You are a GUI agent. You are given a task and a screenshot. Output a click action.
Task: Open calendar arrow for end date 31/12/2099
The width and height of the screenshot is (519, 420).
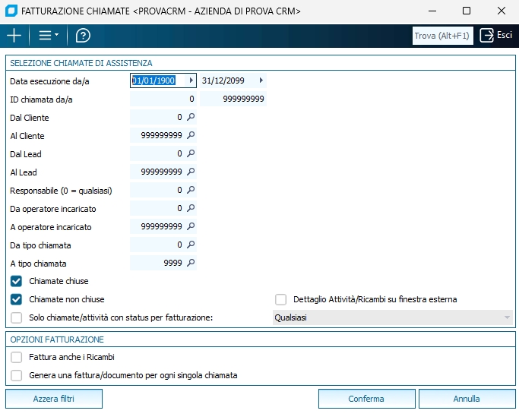coord(261,81)
